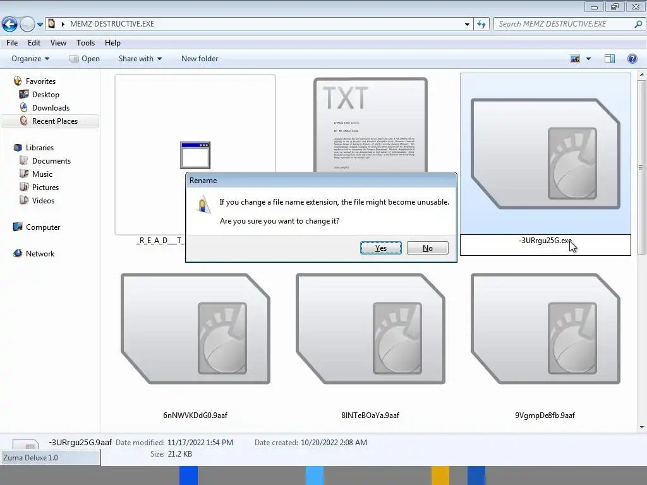Open the File menu

click(12, 43)
